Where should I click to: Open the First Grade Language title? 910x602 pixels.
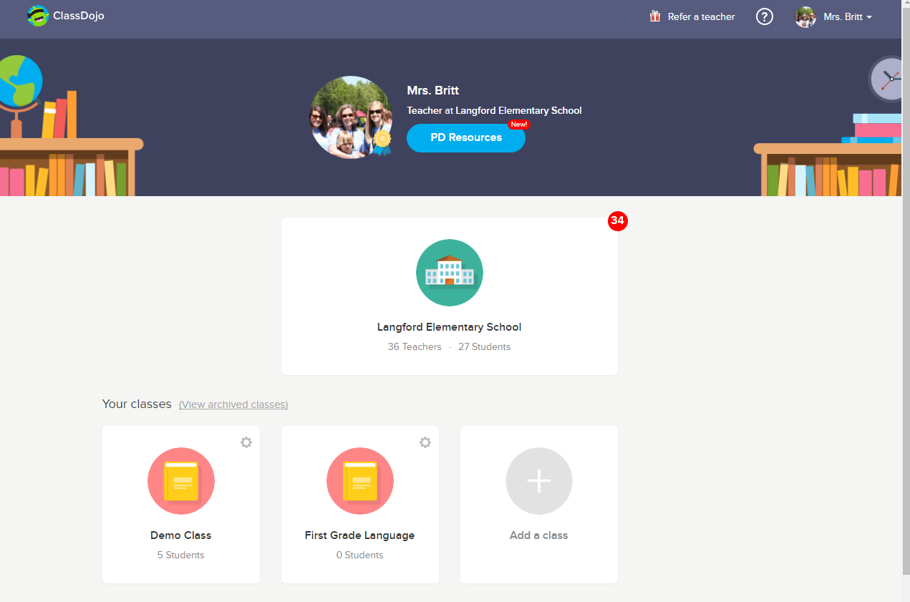tap(360, 535)
